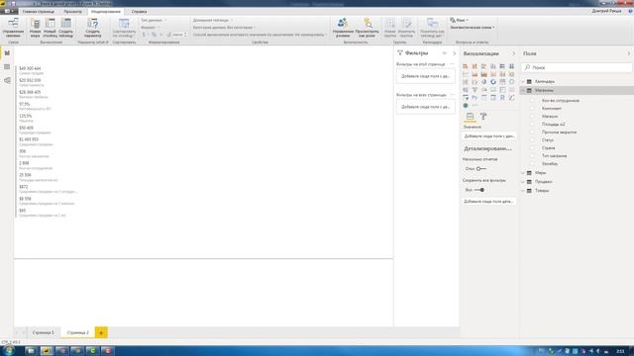Switch to Report view in left sidebar
The image size is (634, 356).
click(x=7, y=53)
